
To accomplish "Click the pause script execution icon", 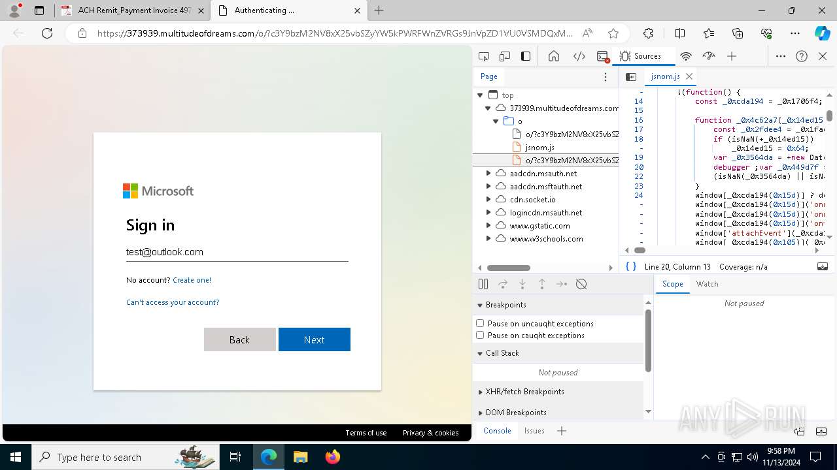I will [x=483, y=284].
